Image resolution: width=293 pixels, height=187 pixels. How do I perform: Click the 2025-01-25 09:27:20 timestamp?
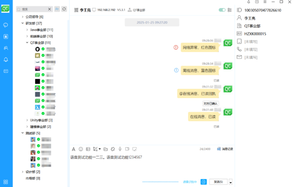tap(152, 22)
